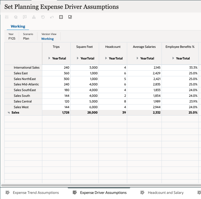The height and width of the screenshot is (199, 201).
Task: Click Employee Benefits cell 23.9%
Action: (x=180, y=101)
